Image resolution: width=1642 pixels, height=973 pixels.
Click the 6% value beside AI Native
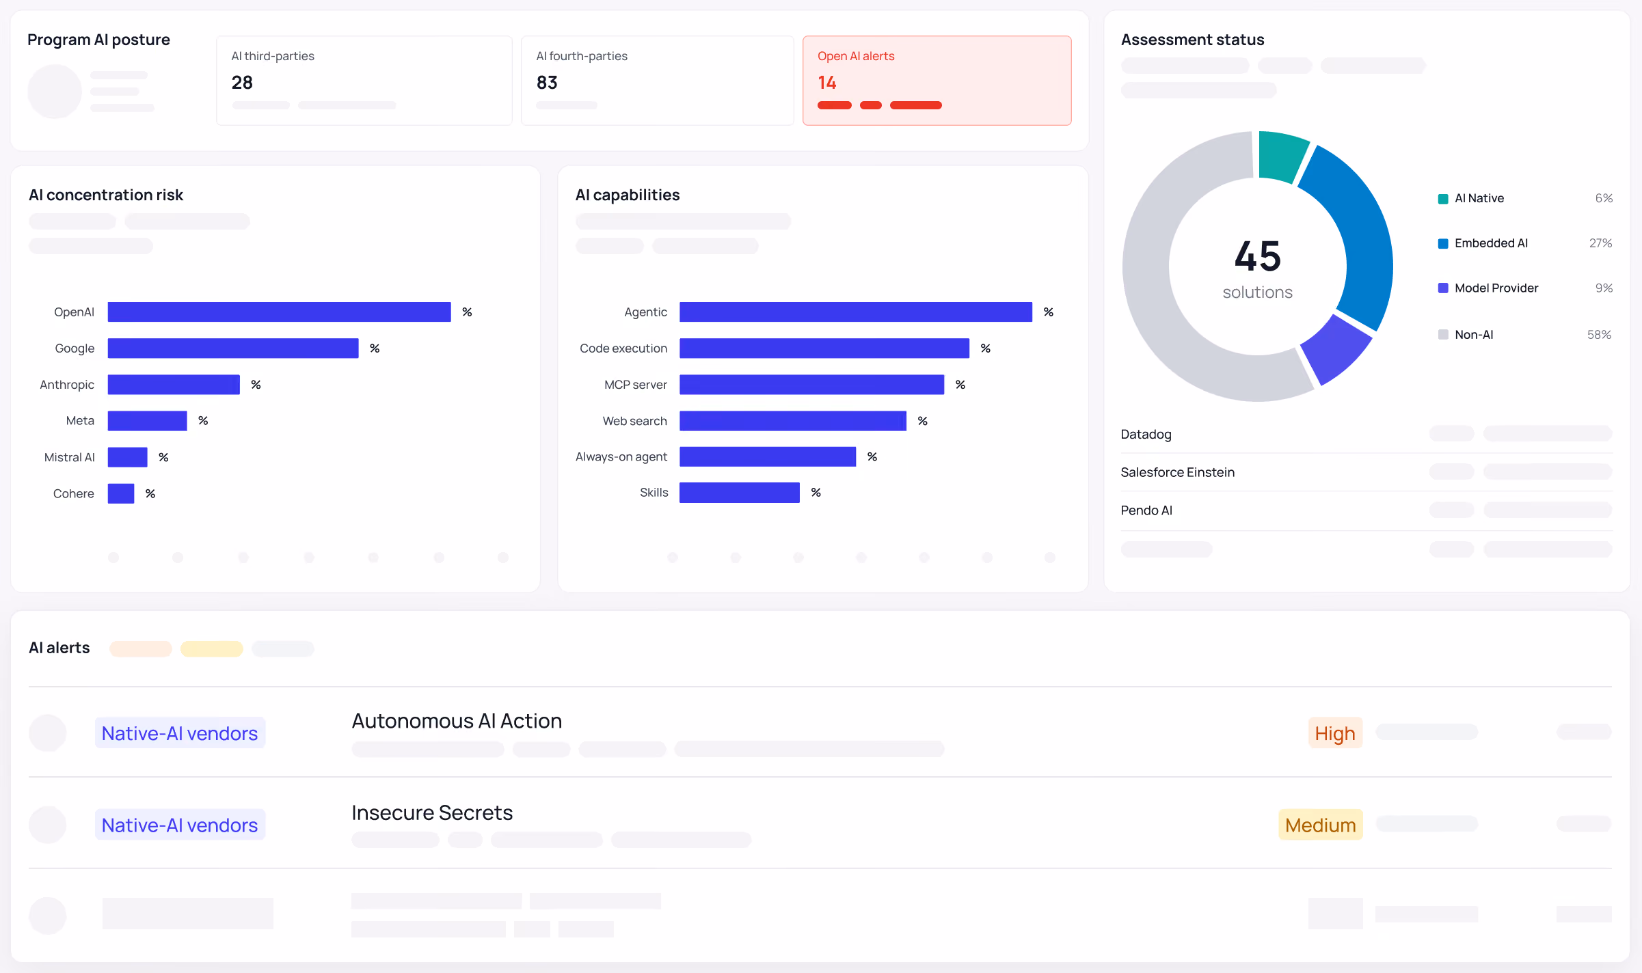1604,199
